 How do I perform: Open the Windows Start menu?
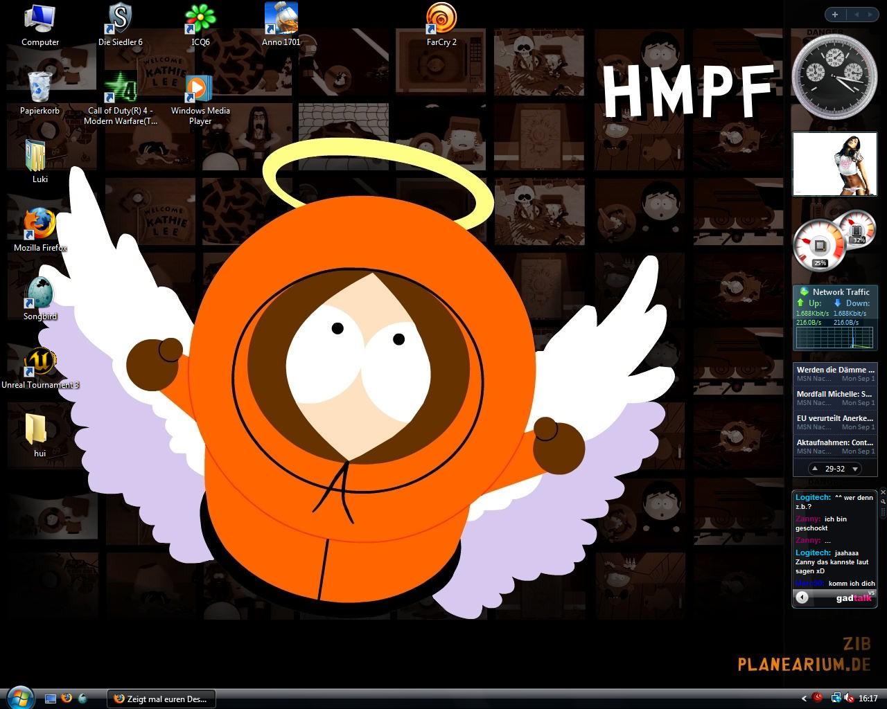coord(19,697)
